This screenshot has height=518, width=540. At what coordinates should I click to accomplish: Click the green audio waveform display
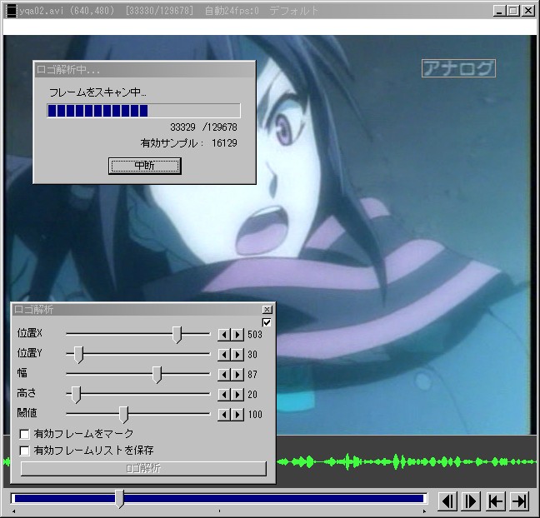coord(407,462)
